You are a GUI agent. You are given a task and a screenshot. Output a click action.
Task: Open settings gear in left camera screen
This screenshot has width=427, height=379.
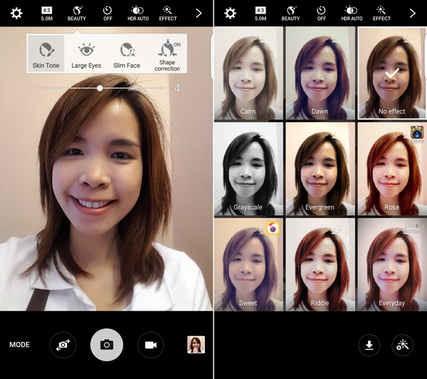click(x=16, y=13)
